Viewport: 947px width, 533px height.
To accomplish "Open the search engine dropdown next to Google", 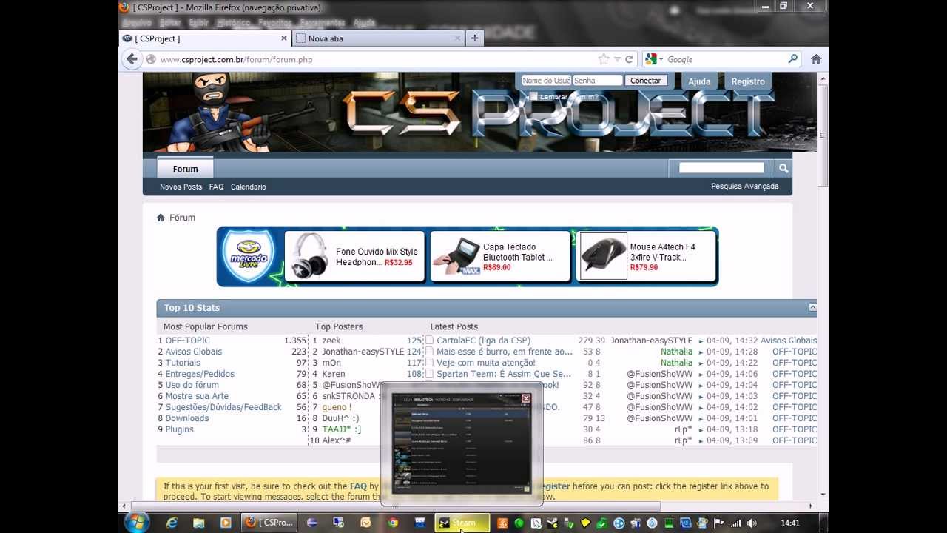I will pyautogui.click(x=661, y=59).
